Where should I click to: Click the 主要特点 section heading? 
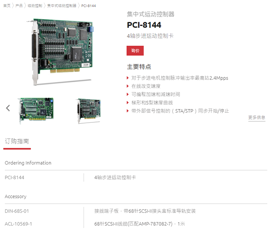click(139, 67)
